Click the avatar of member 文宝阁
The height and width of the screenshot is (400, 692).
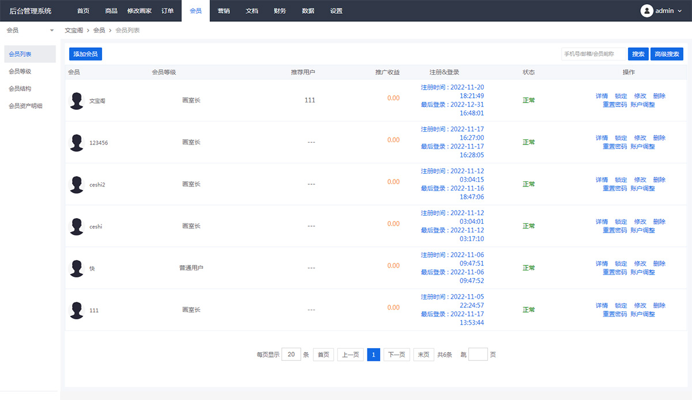(77, 101)
